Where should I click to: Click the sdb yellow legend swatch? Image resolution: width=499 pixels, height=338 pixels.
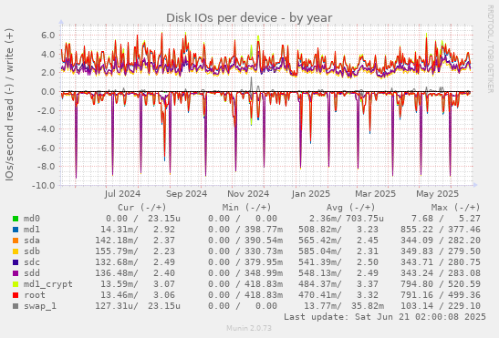coord(16,251)
